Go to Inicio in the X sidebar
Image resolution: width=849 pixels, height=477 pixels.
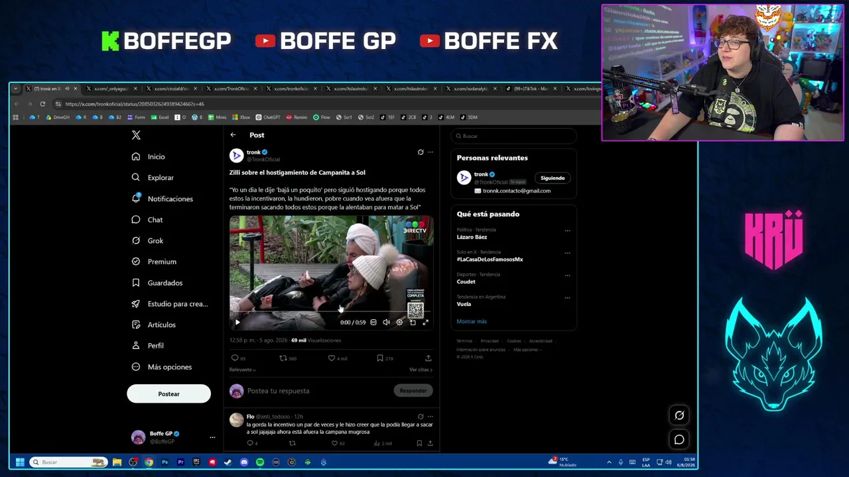click(x=148, y=156)
